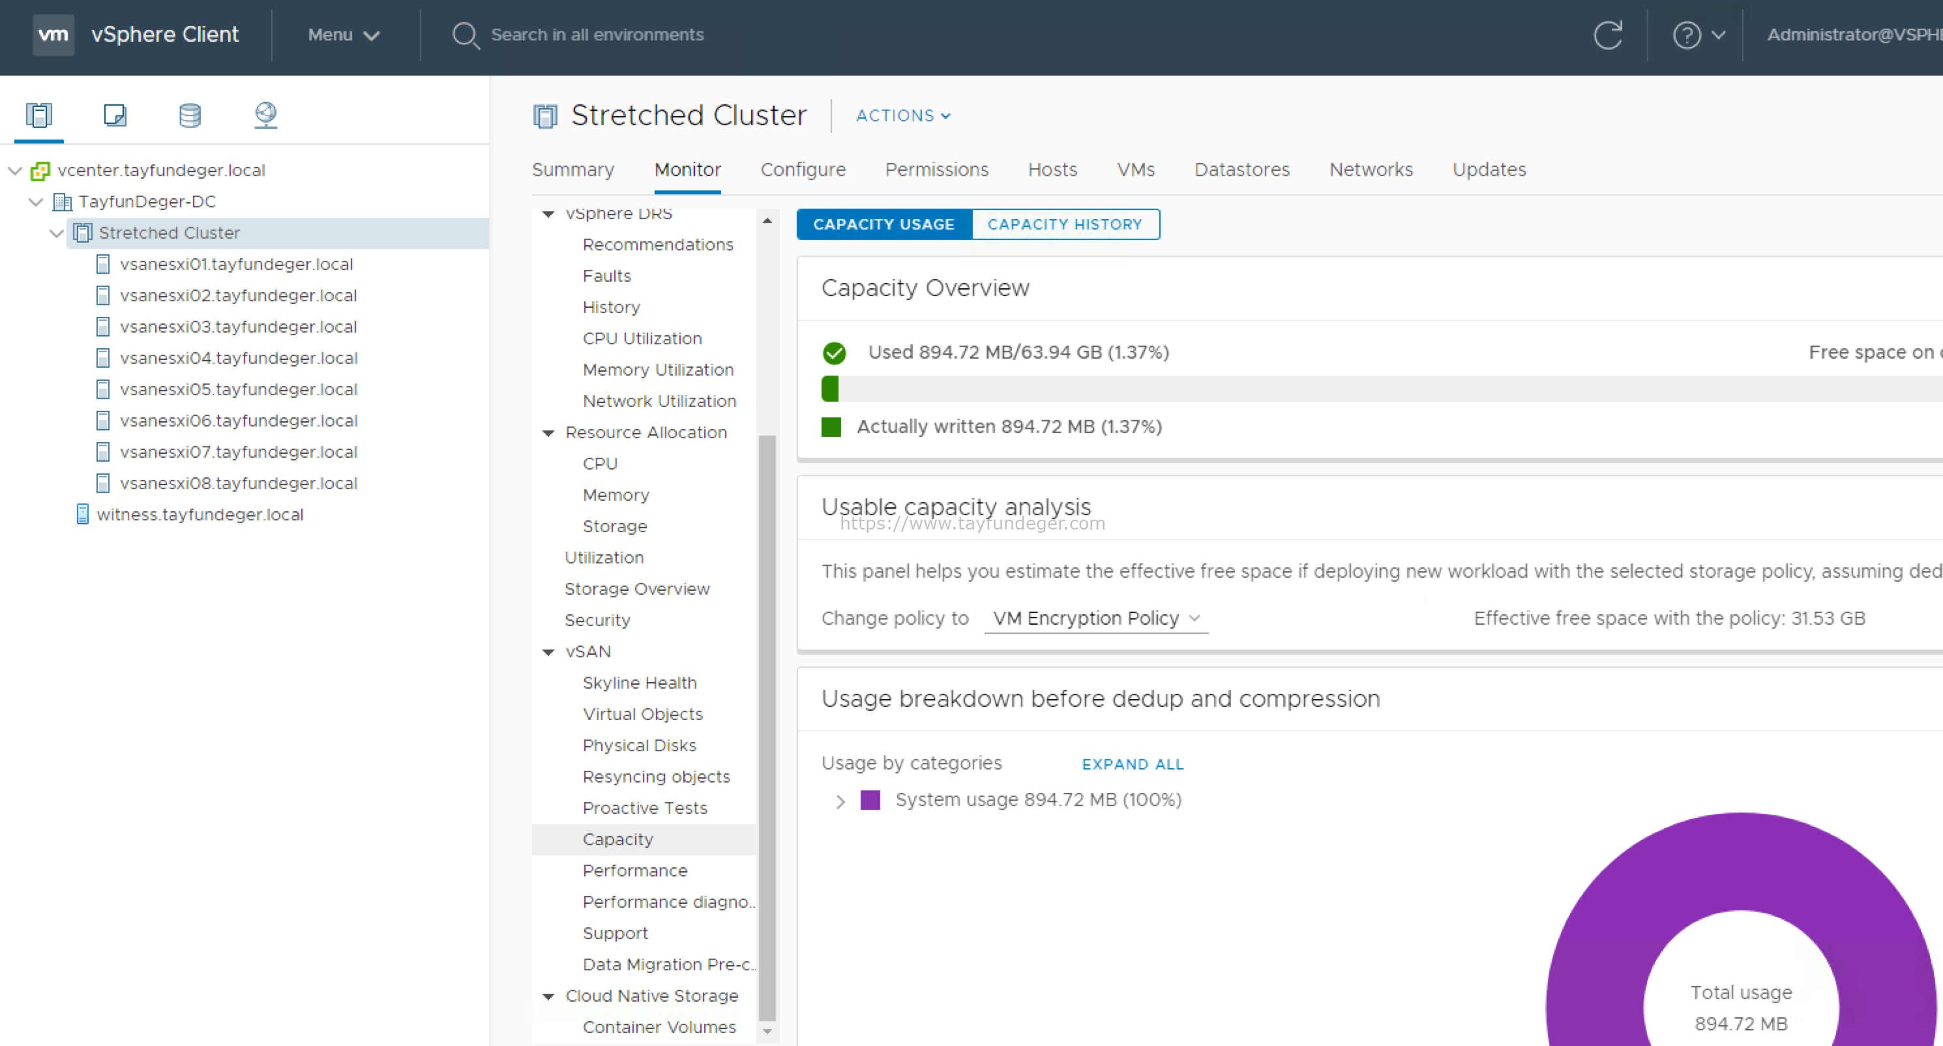Switch to the Hosts tab

[1052, 170]
